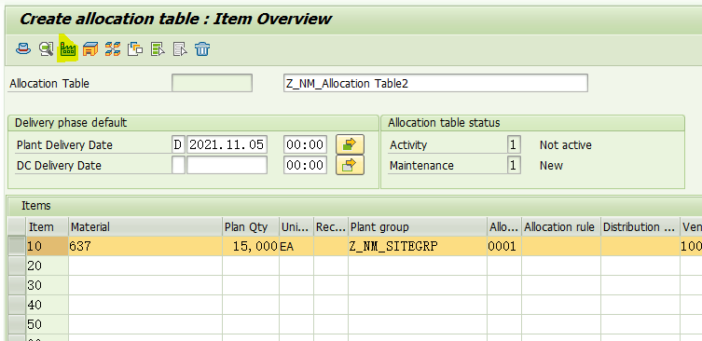Click the select-all corner cell of Items table
702x341 pixels.
tap(17, 226)
